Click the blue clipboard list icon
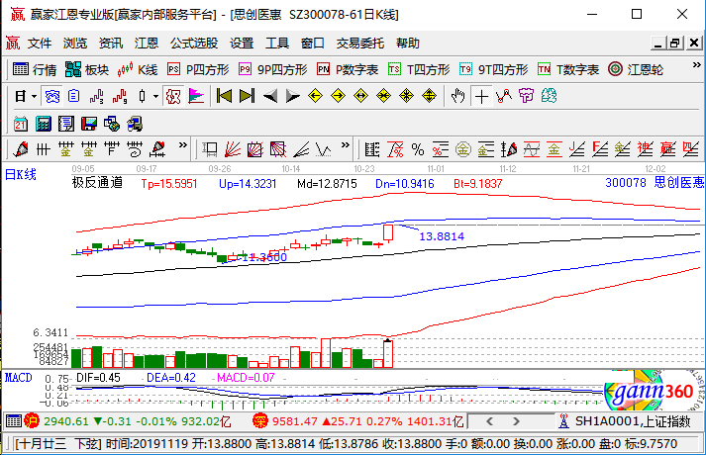The width and height of the screenshot is (706, 455). point(74,96)
